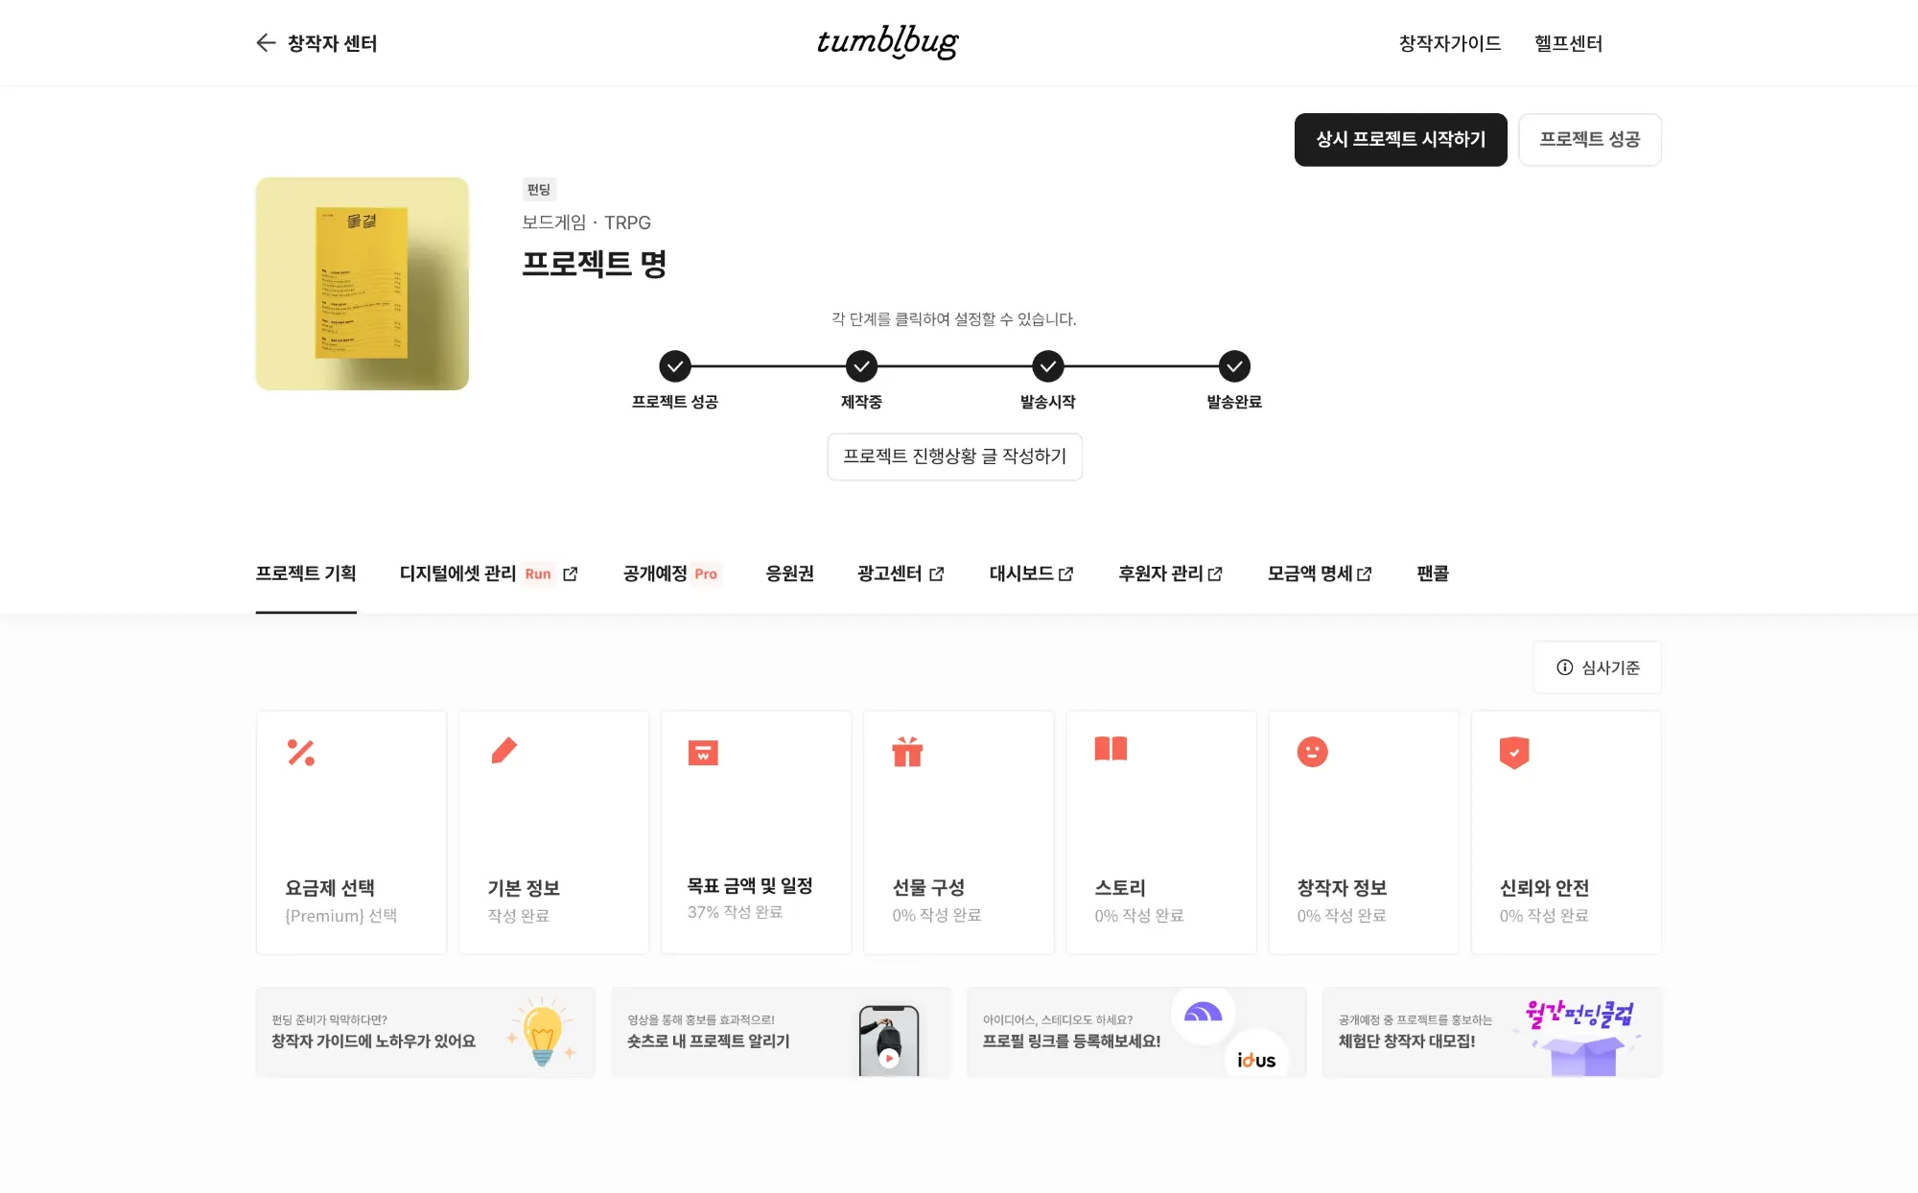The height and width of the screenshot is (1193, 1918).
Task: Click the shield check icon on 신뢰와 안전 card
Action: [x=1514, y=753]
